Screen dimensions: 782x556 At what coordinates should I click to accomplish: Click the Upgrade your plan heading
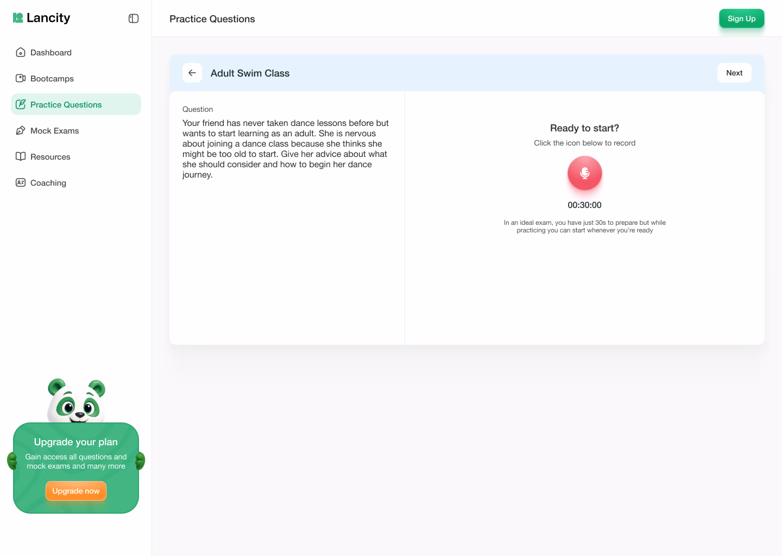click(x=76, y=442)
